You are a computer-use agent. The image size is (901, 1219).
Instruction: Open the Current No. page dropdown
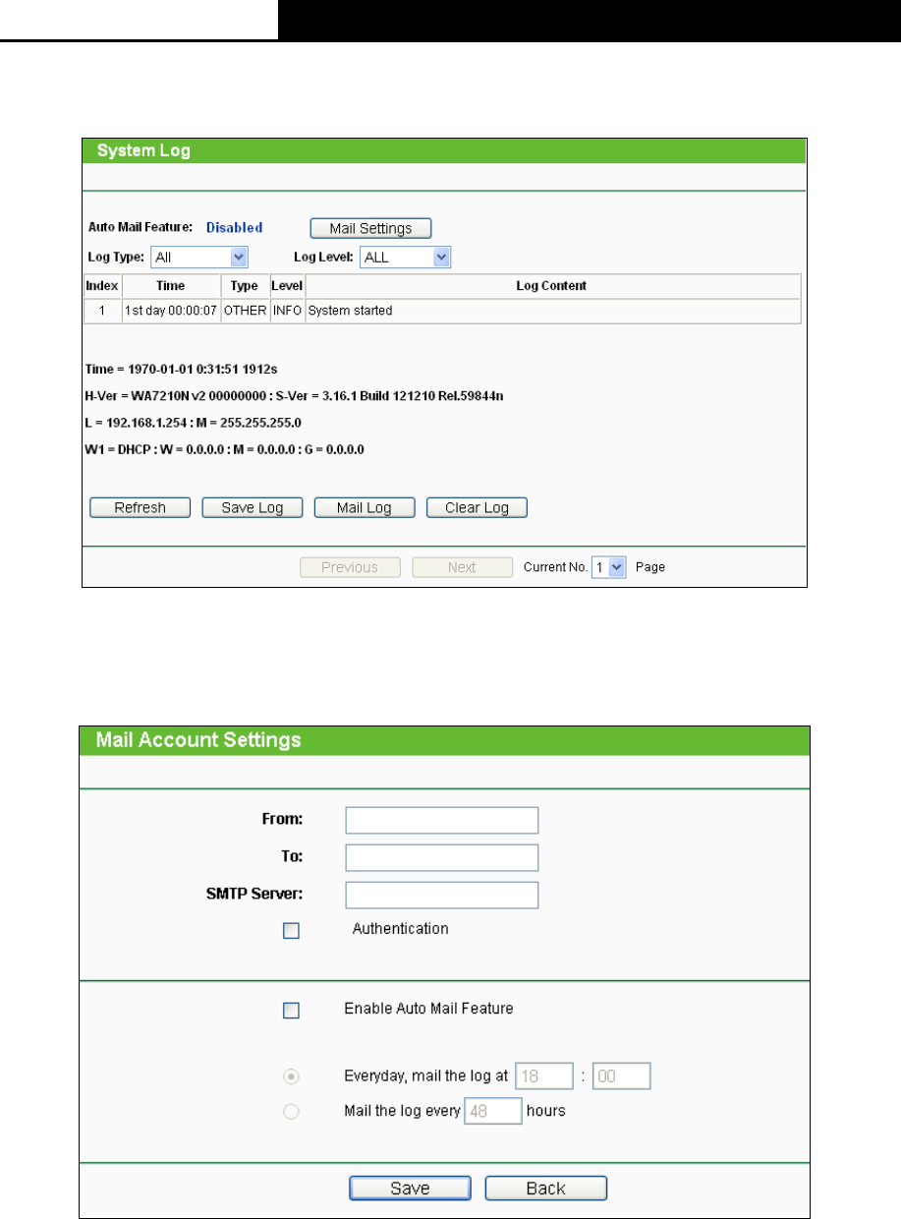tap(609, 567)
